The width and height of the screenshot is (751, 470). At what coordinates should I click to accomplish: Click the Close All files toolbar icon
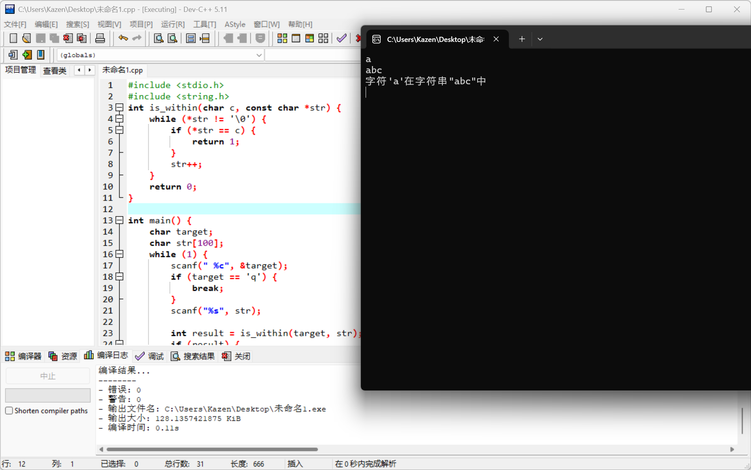82,38
